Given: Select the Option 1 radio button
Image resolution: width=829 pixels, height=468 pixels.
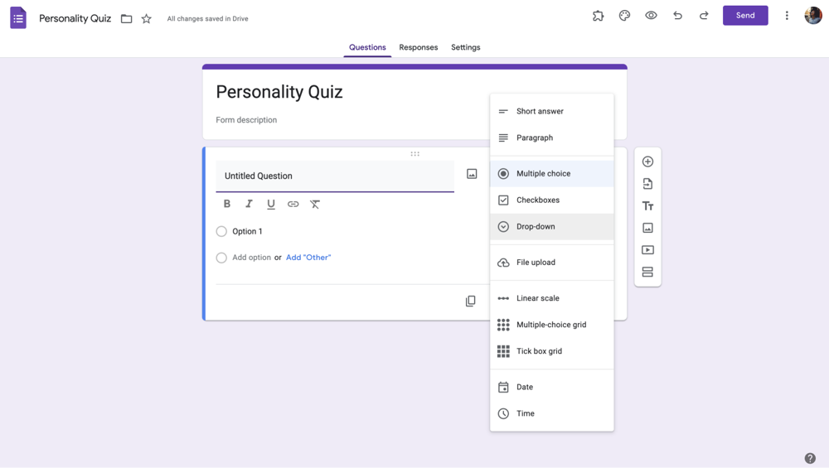Looking at the screenshot, I should pos(221,231).
